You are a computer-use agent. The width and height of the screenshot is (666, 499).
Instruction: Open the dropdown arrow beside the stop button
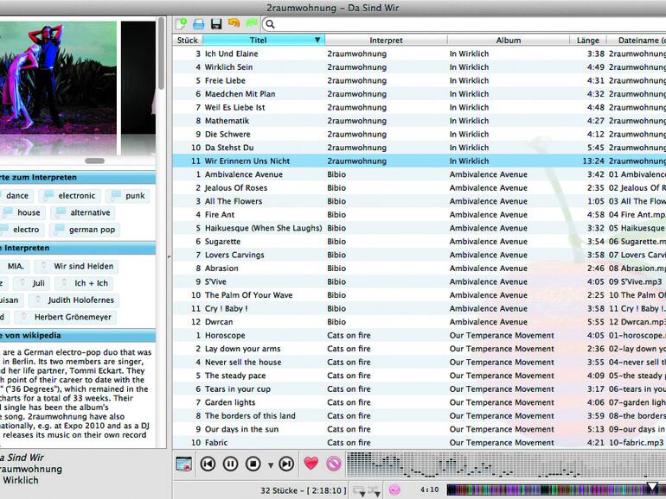click(270, 464)
